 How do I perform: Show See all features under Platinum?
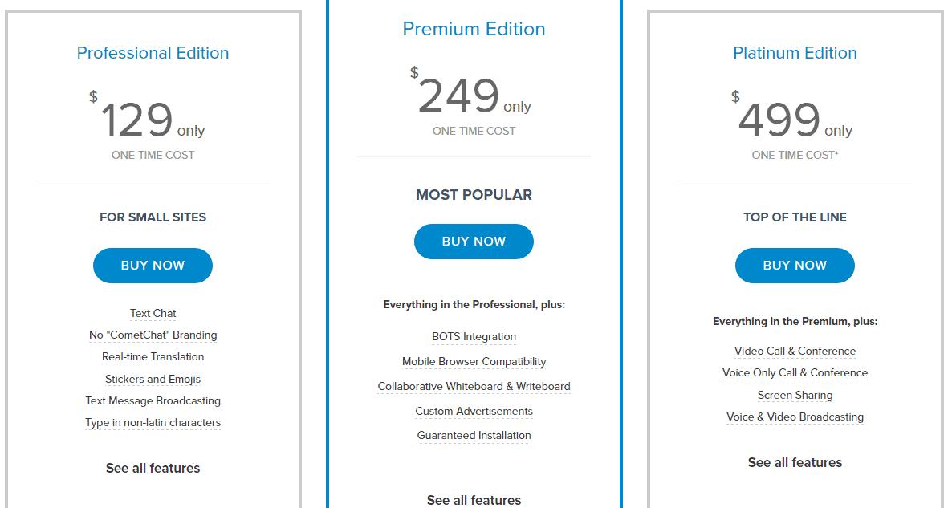(795, 462)
